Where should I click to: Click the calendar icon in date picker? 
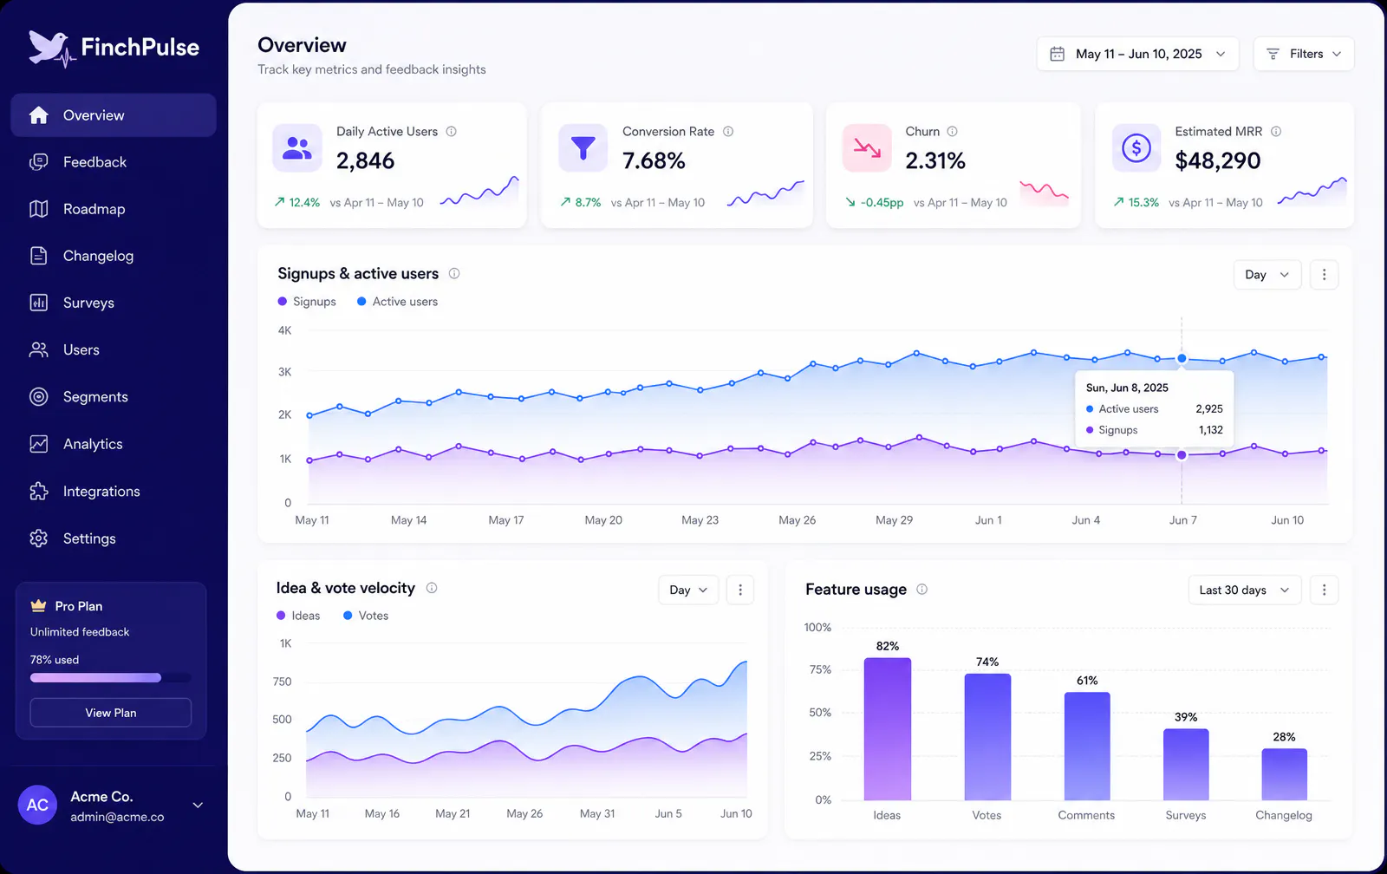(x=1057, y=54)
